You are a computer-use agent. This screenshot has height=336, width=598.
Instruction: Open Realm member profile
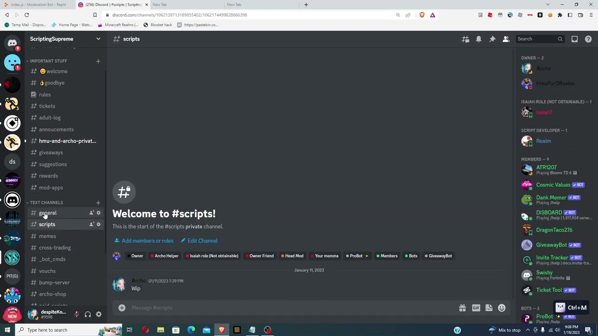(x=556, y=141)
